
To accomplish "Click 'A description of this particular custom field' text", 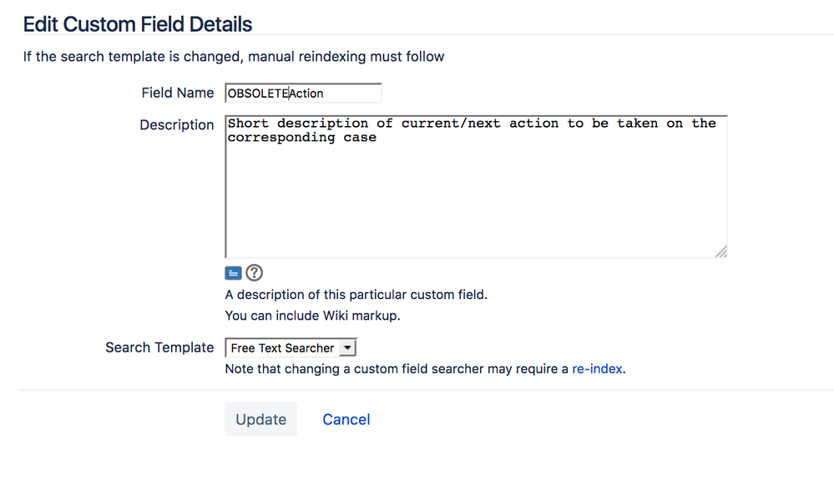I will tap(356, 295).
